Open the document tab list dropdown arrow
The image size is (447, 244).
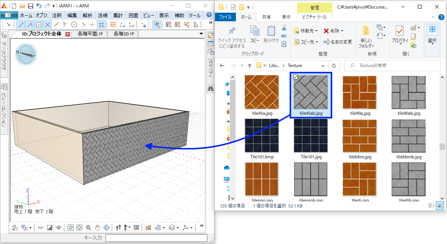(201, 34)
